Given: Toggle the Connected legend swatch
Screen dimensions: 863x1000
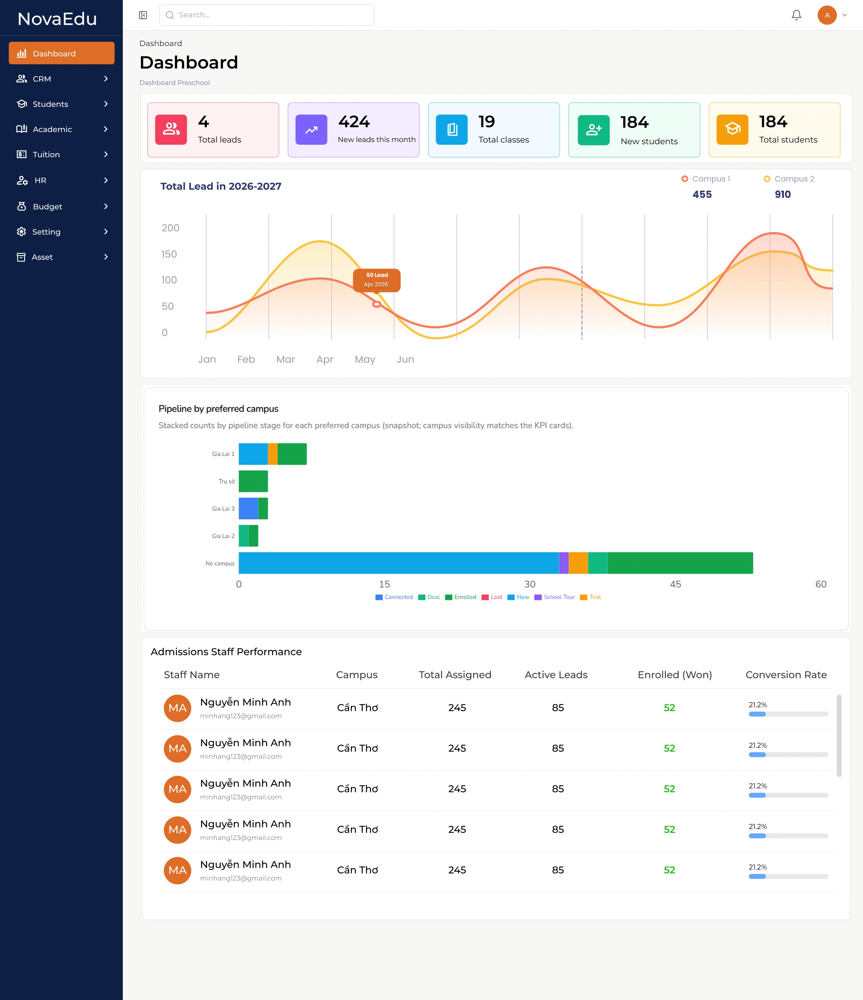Looking at the screenshot, I should [379, 597].
